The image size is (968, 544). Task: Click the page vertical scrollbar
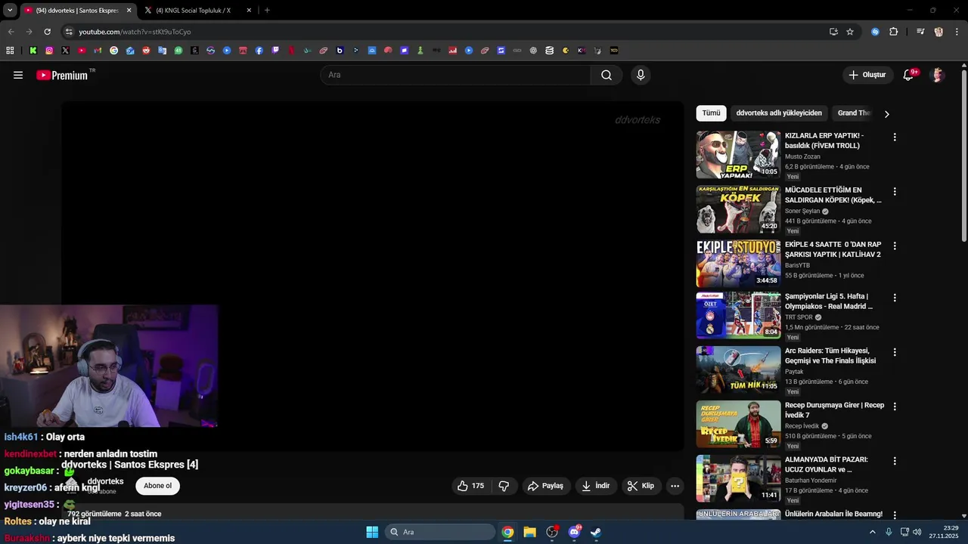963,156
